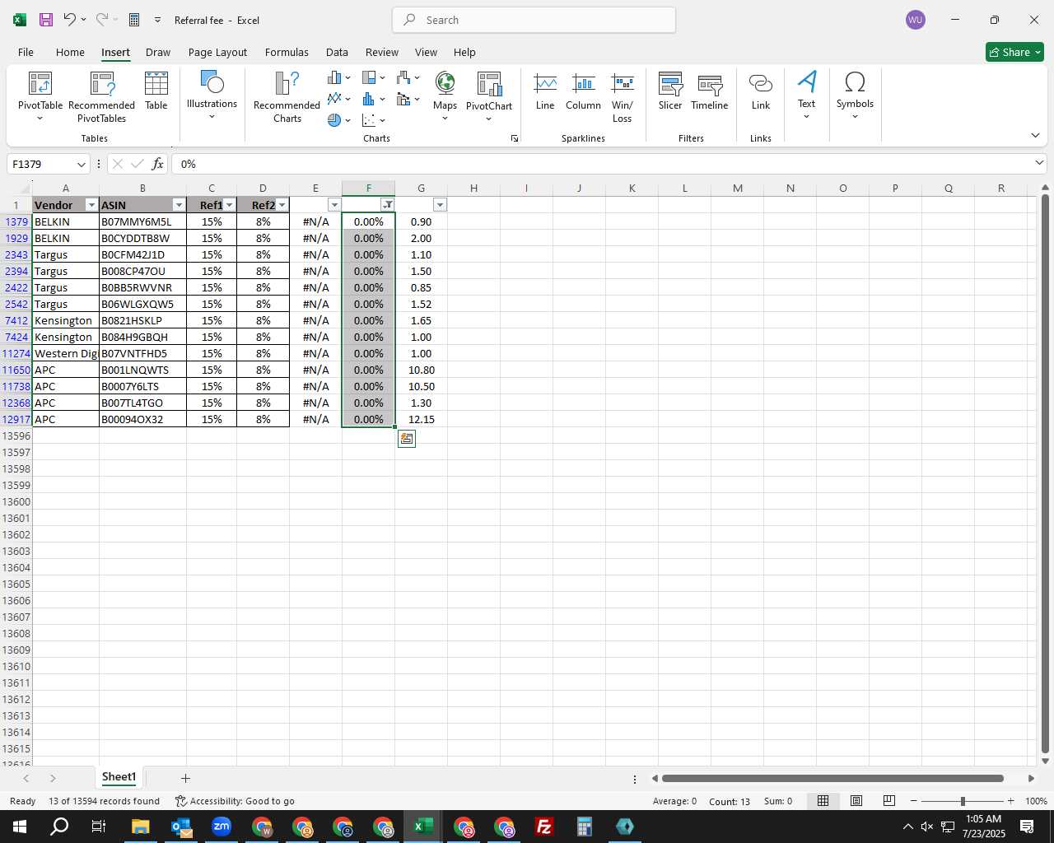Open the PivotTable tool

(40, 97)
